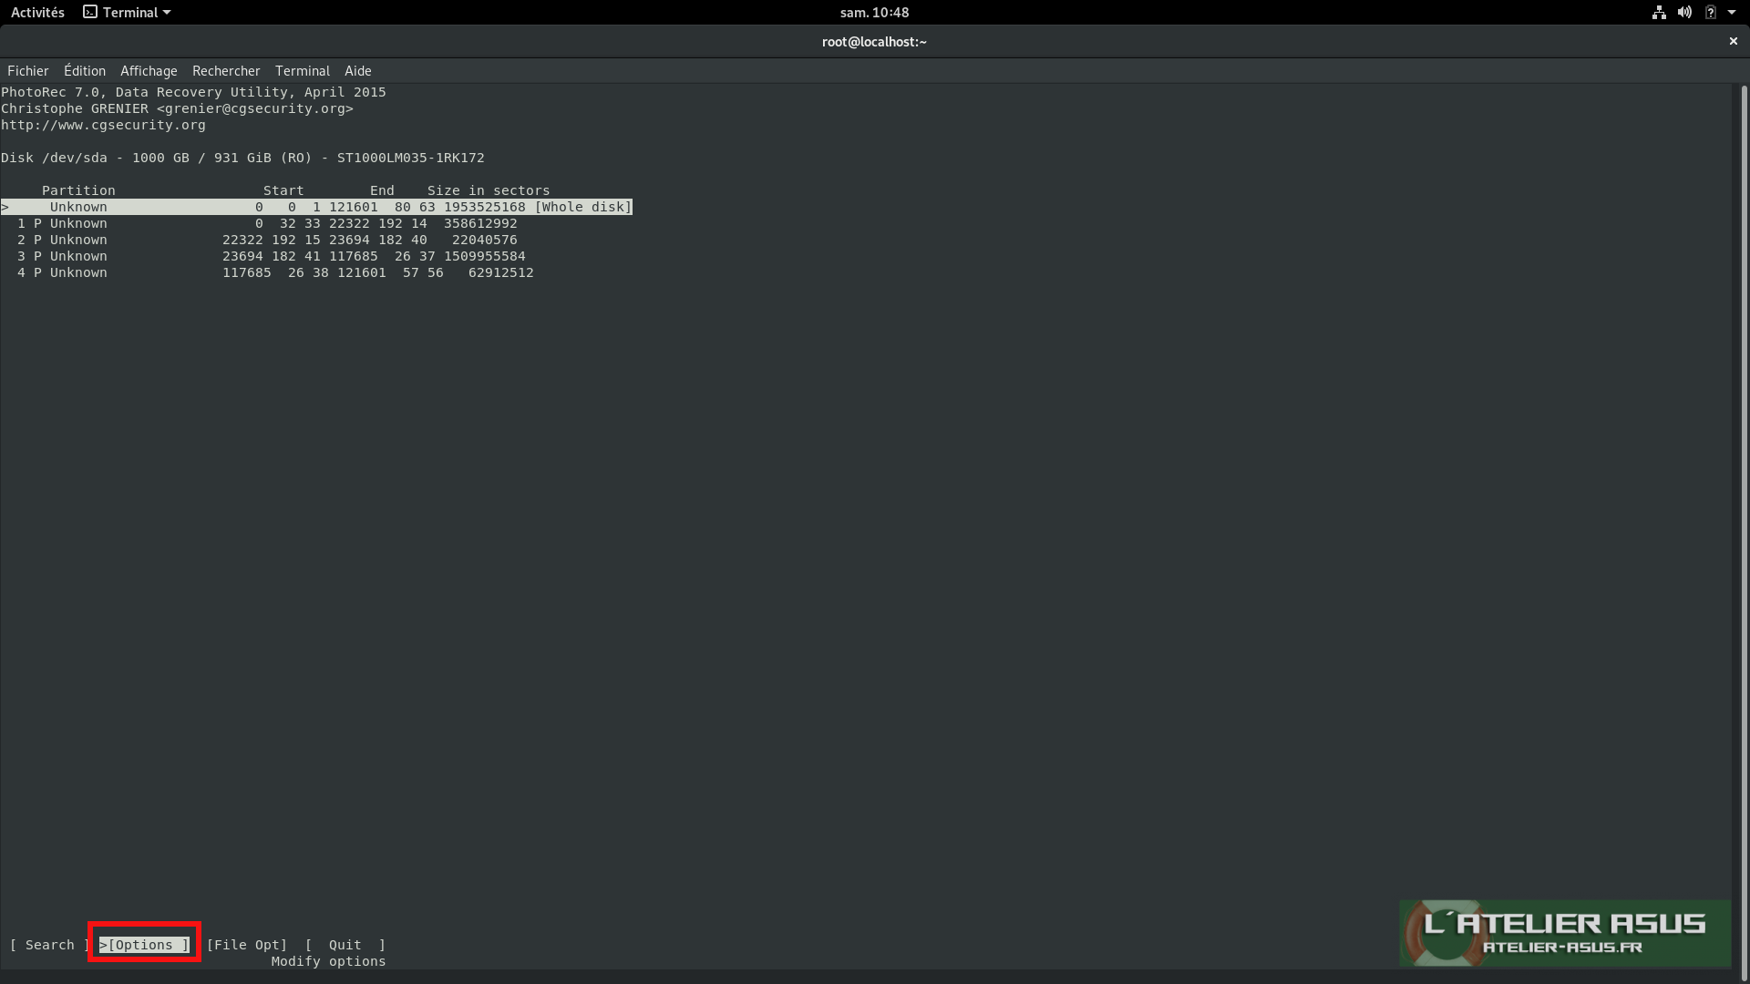The height and width of the screenshot is (984, 1750).
Task: Open the Édition menu
Action: tap(84, 70)
